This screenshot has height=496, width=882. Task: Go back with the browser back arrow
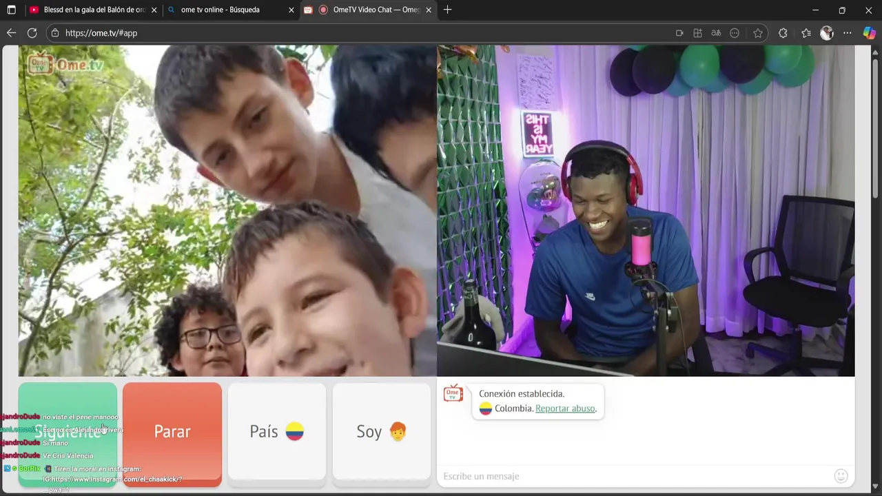coord(11,33)
